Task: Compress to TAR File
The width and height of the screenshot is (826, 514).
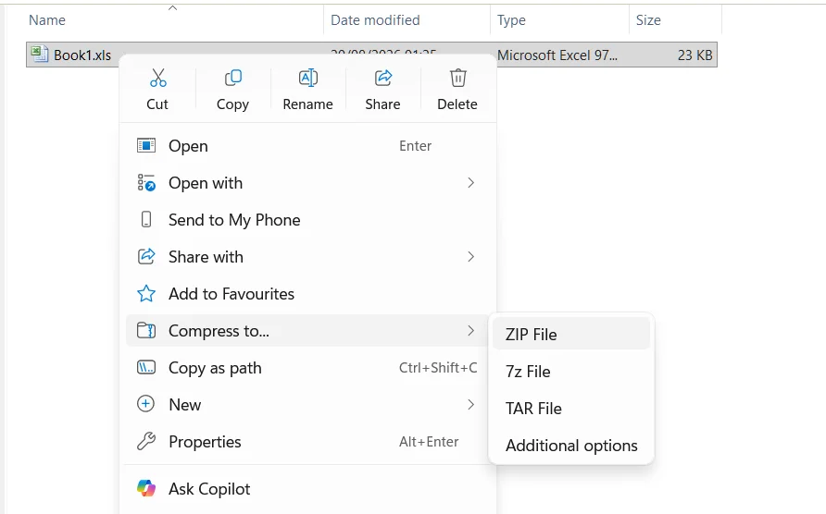Action: (571, 409)
